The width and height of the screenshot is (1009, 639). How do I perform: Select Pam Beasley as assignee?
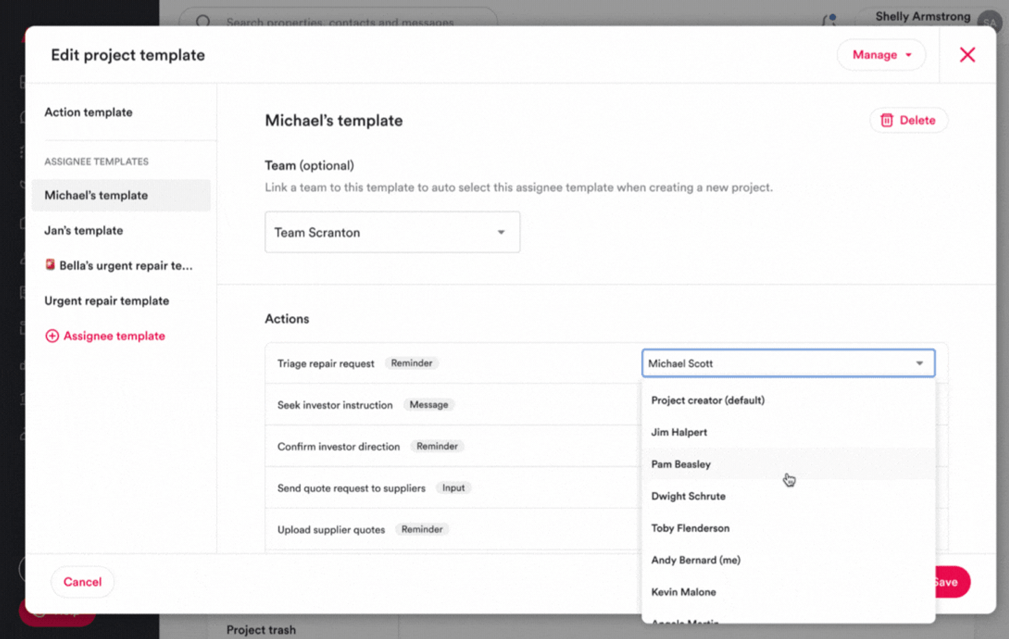(788, 464)
